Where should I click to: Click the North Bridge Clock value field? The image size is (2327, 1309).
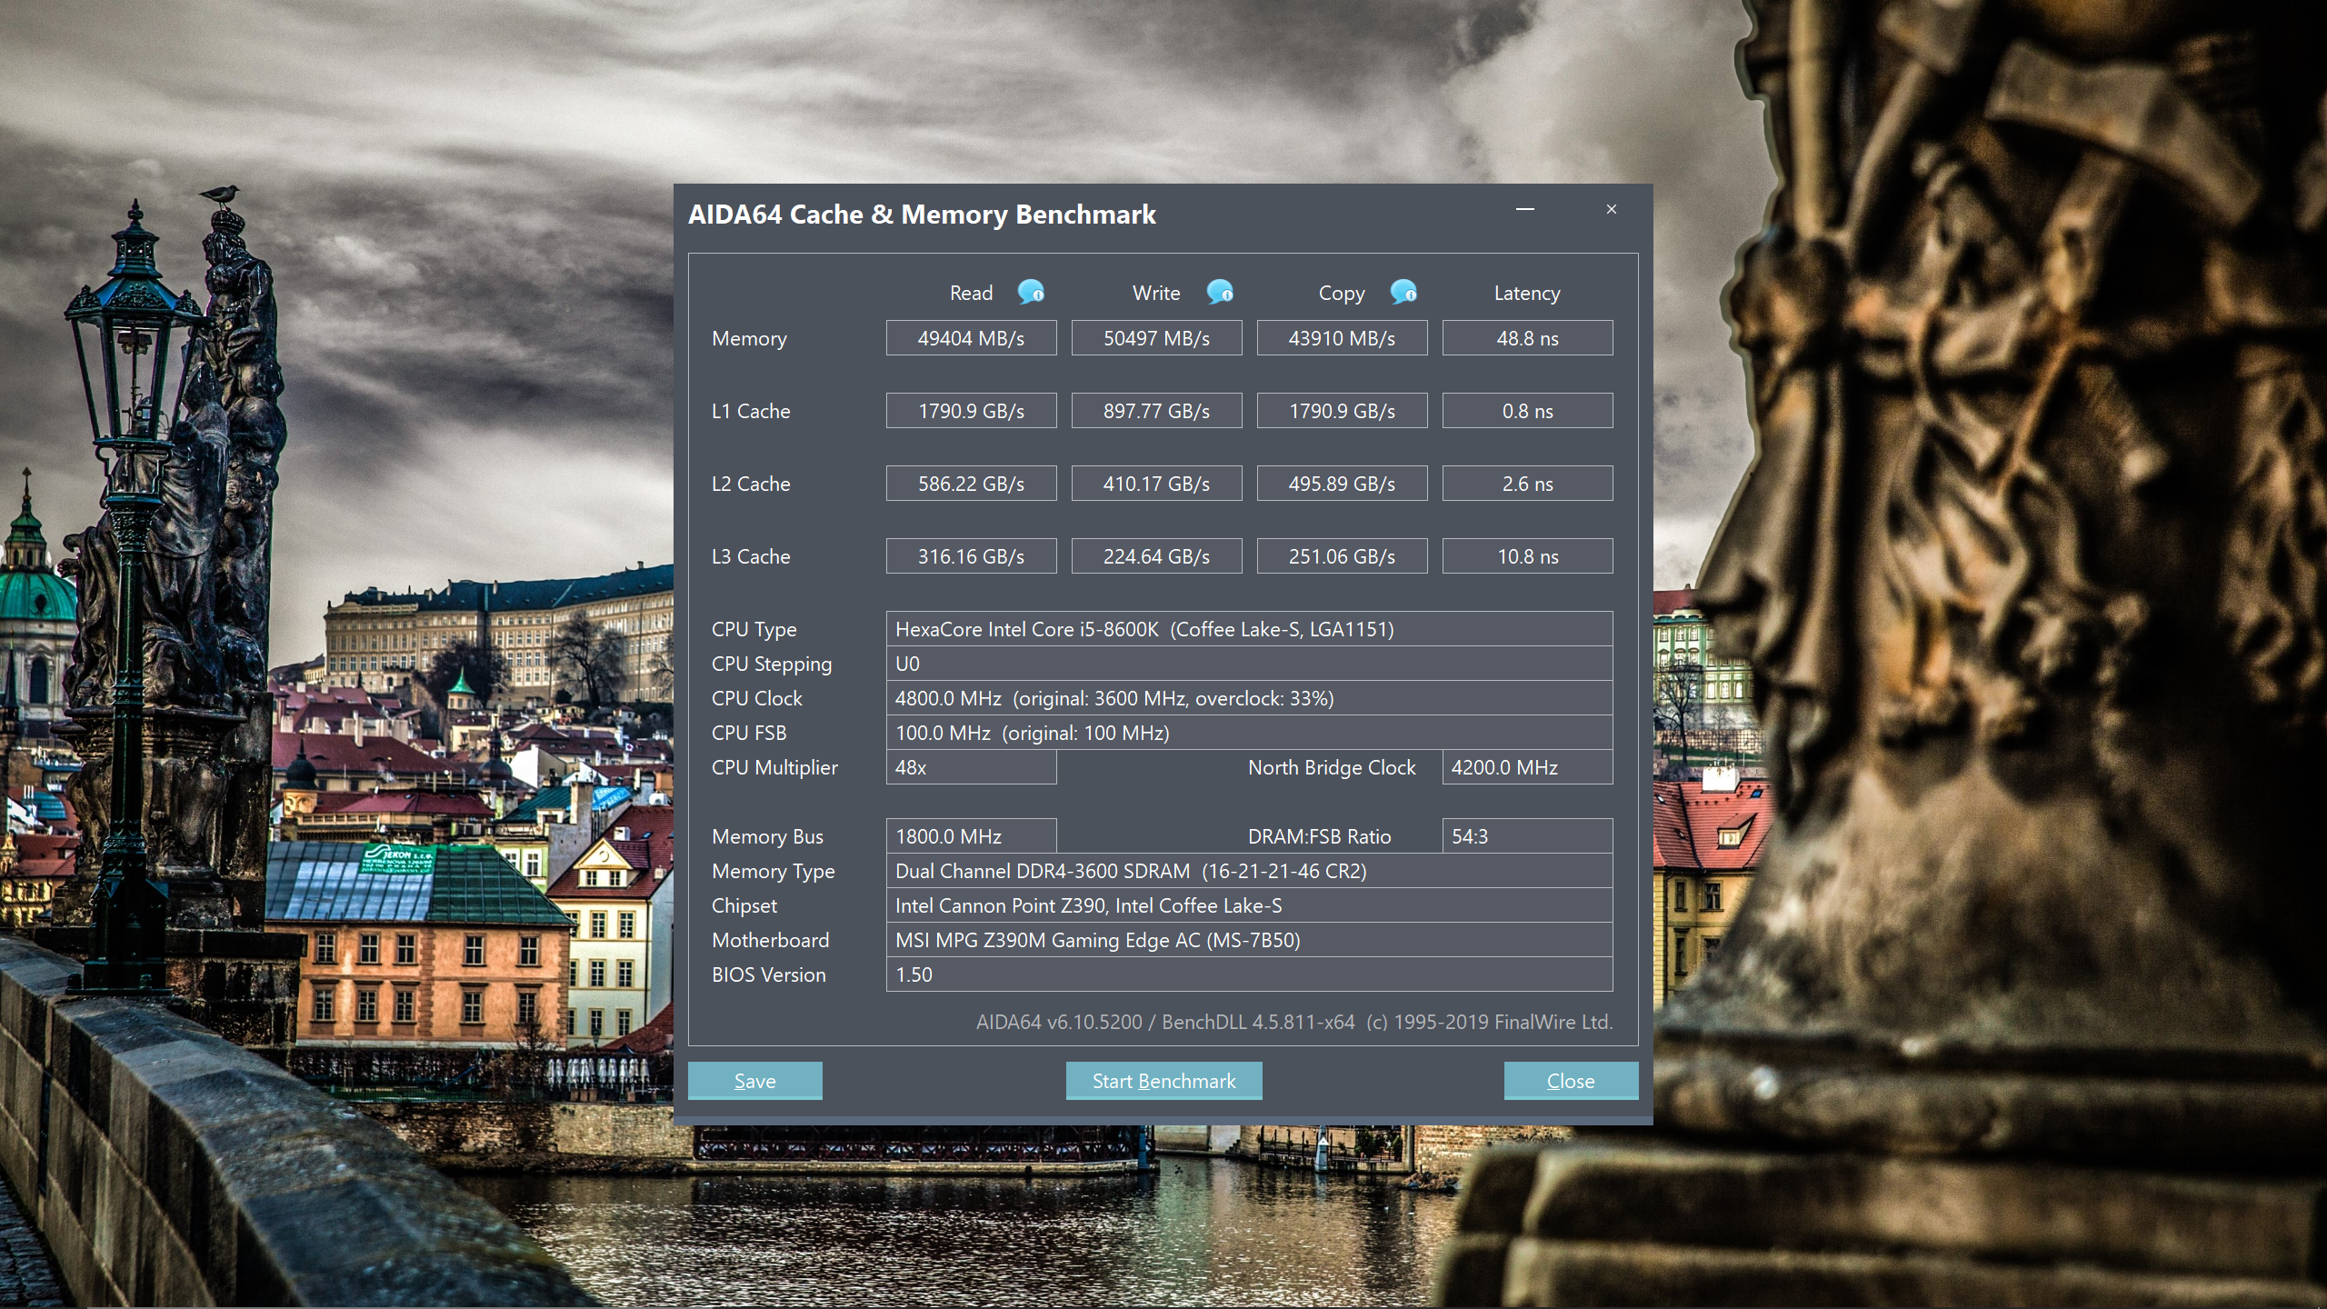coord(1527,767)
